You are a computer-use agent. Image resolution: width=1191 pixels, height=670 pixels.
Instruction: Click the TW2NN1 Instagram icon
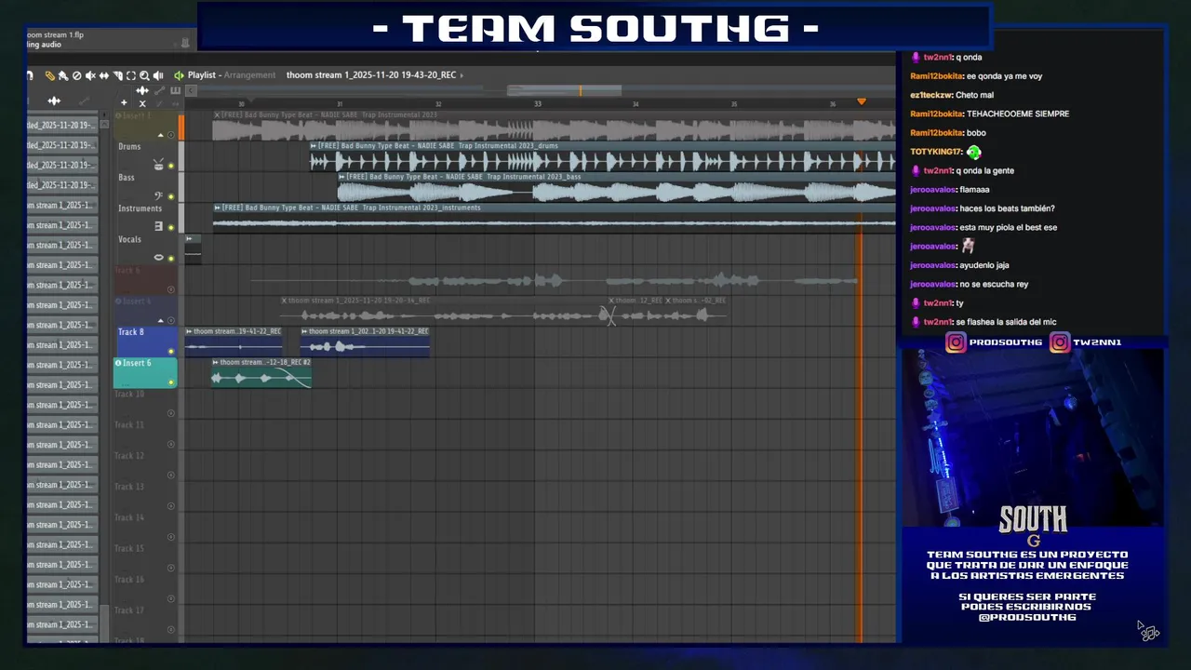(1060, 342)
